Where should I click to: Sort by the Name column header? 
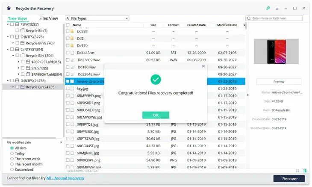point(77,25)
